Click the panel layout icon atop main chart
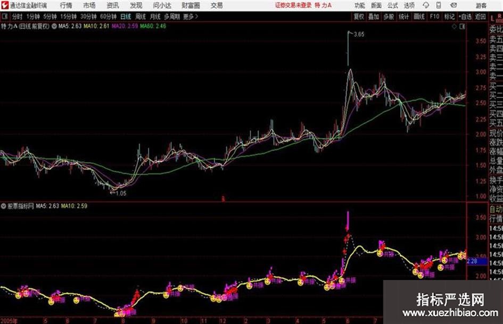 click(x=462, y=27)
